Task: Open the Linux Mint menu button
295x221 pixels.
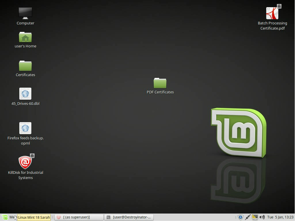Action: click(x=8, y=217)
